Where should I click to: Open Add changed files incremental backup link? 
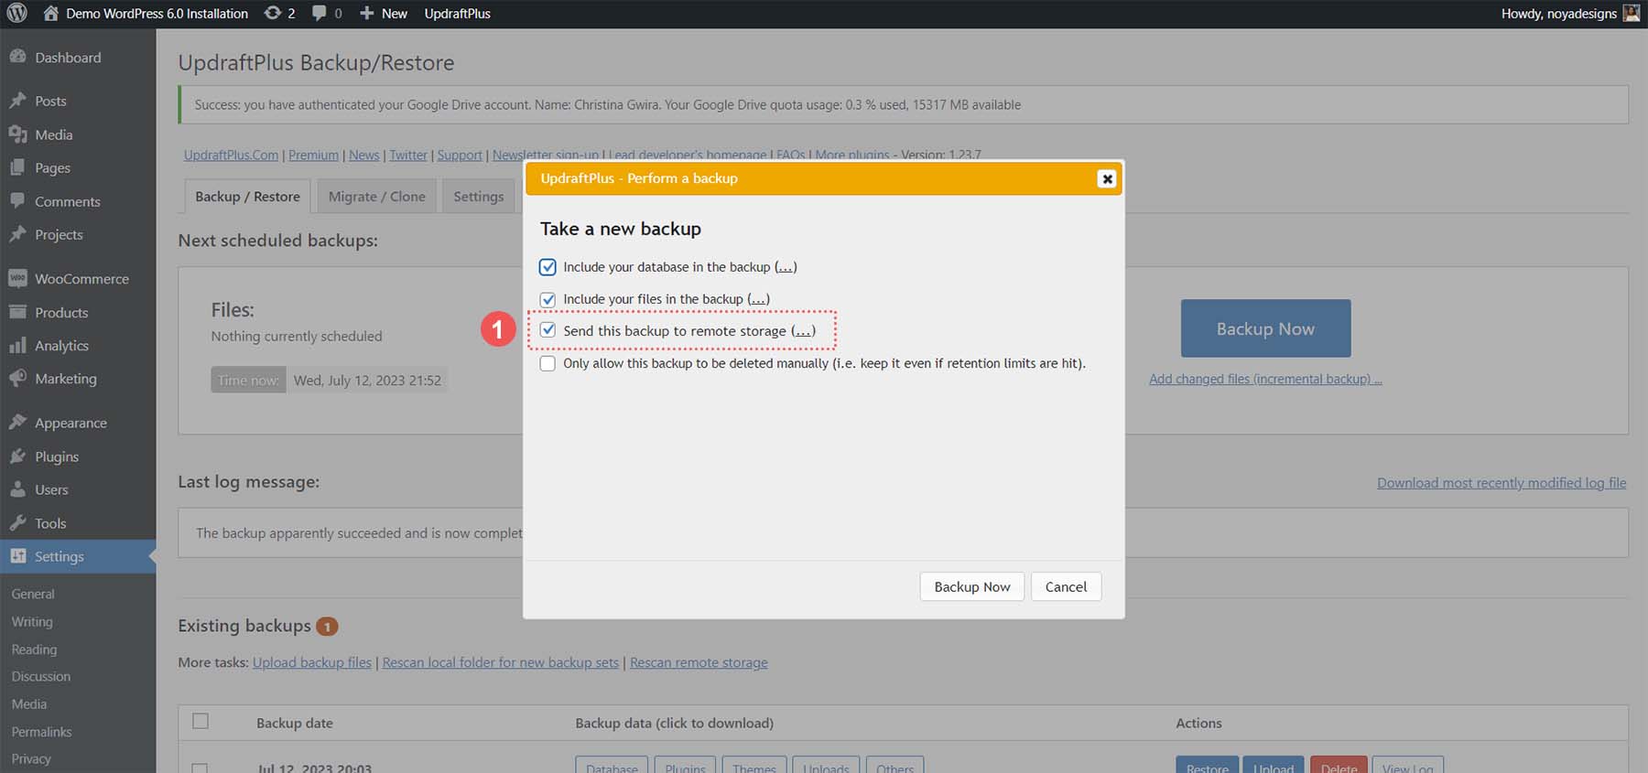point(1265,379)
